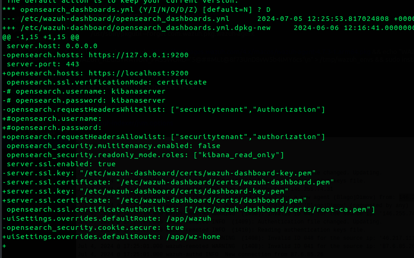
Task: Click the server.port 443 line
Action: tap(43, 64)
